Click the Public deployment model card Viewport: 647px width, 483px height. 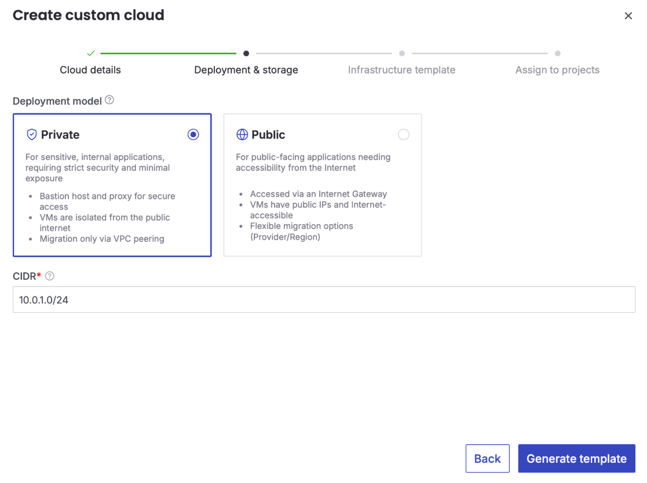click(x=323, y=185)
